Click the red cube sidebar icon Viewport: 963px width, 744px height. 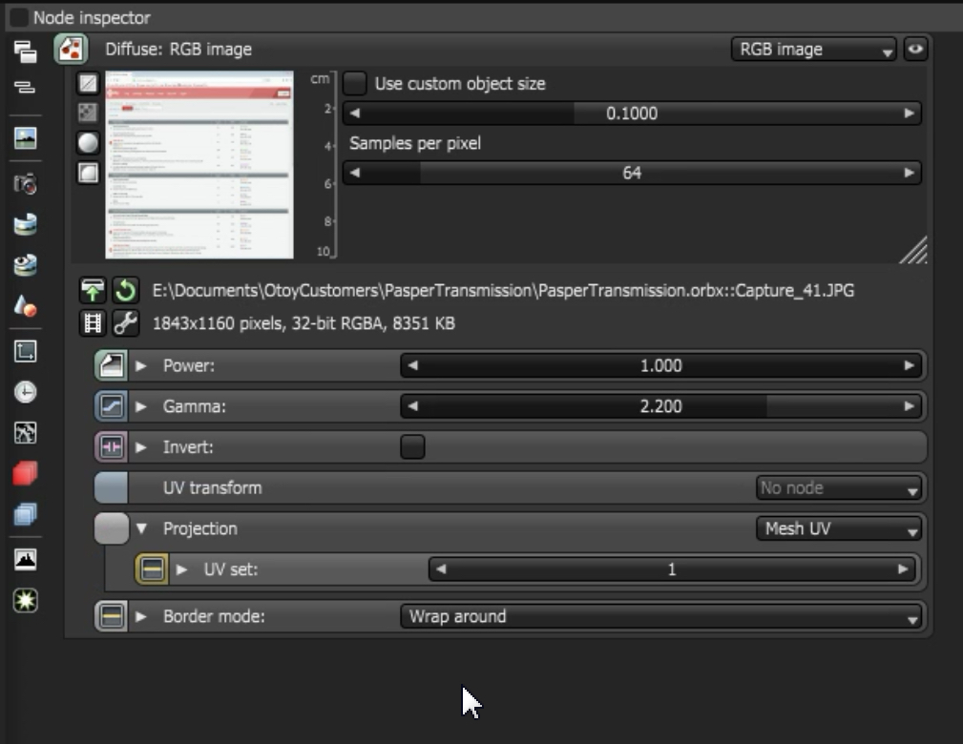25,473
